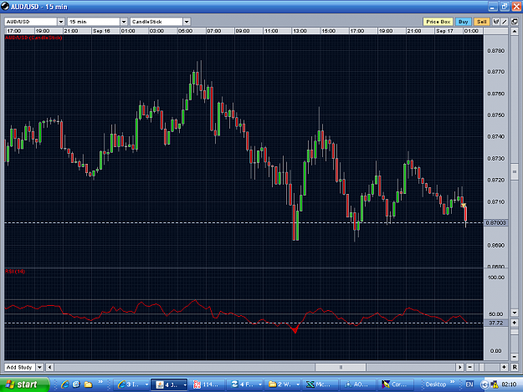Click the 0.8780 price axis label
523x392 pixels.
(x=495, y=51)
